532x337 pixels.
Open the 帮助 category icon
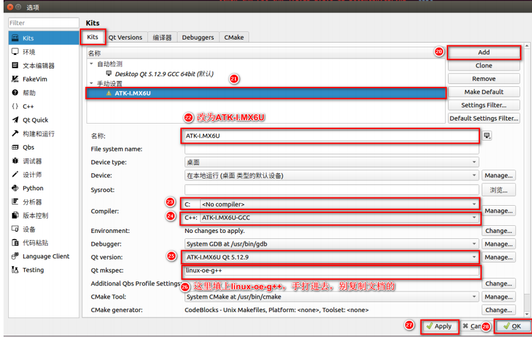[x=15, y=93]
